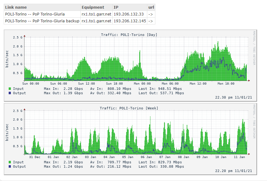
Task: Select the IP address 193.206.132.145
Action: click(x=130, y=21)
